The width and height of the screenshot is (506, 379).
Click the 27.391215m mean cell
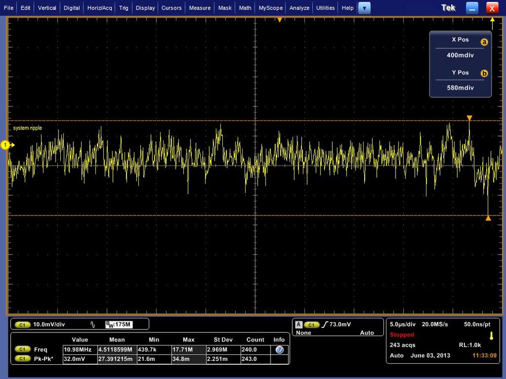[117, 359]
